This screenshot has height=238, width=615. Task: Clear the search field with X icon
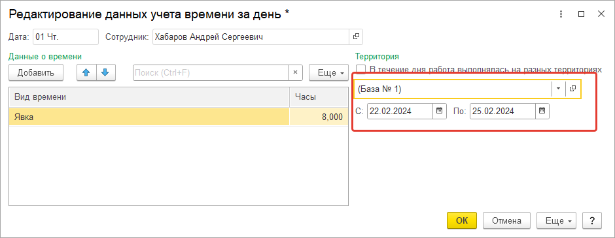[x=296, y=72]
